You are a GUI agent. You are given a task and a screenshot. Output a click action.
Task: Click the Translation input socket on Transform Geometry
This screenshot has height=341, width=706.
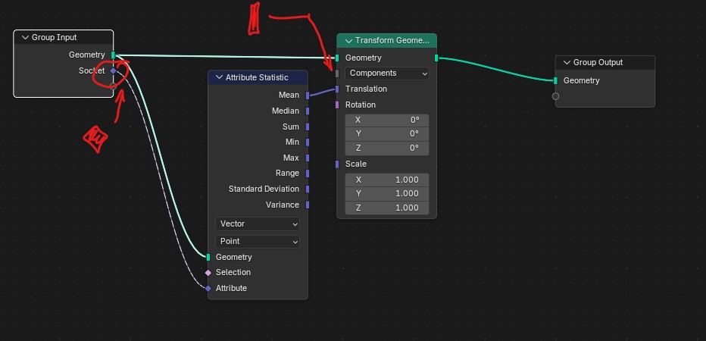337,89
